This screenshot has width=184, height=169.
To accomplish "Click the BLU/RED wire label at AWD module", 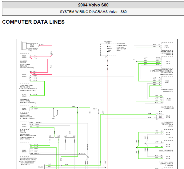I will click(160, 117).
